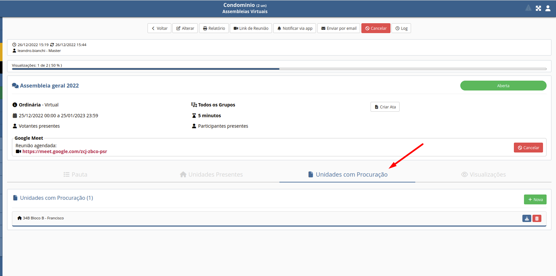This screenshot has height=276, width=556.
Task: Send notification via Notificar via app
Action: [x=295, y=28]
